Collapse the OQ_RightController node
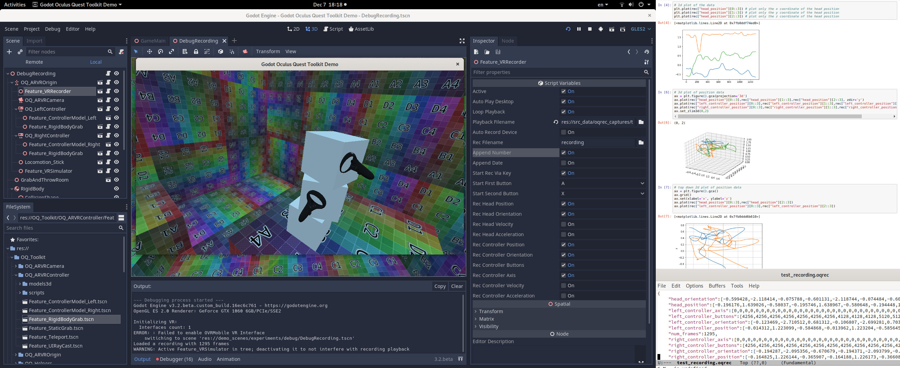Image resolution: width=900 pixels, height=368 pixels. click(x=16, y=136)
